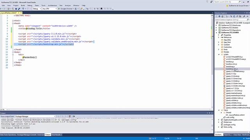Click Show All Files icon in Solution Explorer
Image resolution: width=250 pixels, height=140 pixels.
240,16
